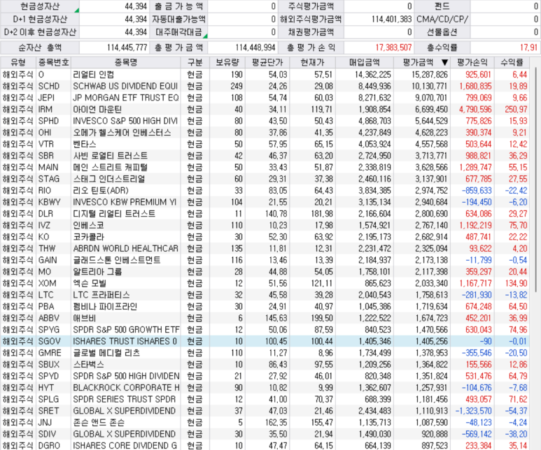Sort by 보유량 column header
The width and height of the screenshot is (541, 450).
227,62
